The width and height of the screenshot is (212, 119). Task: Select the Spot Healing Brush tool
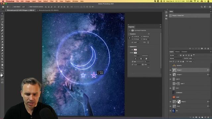point(2,30)
